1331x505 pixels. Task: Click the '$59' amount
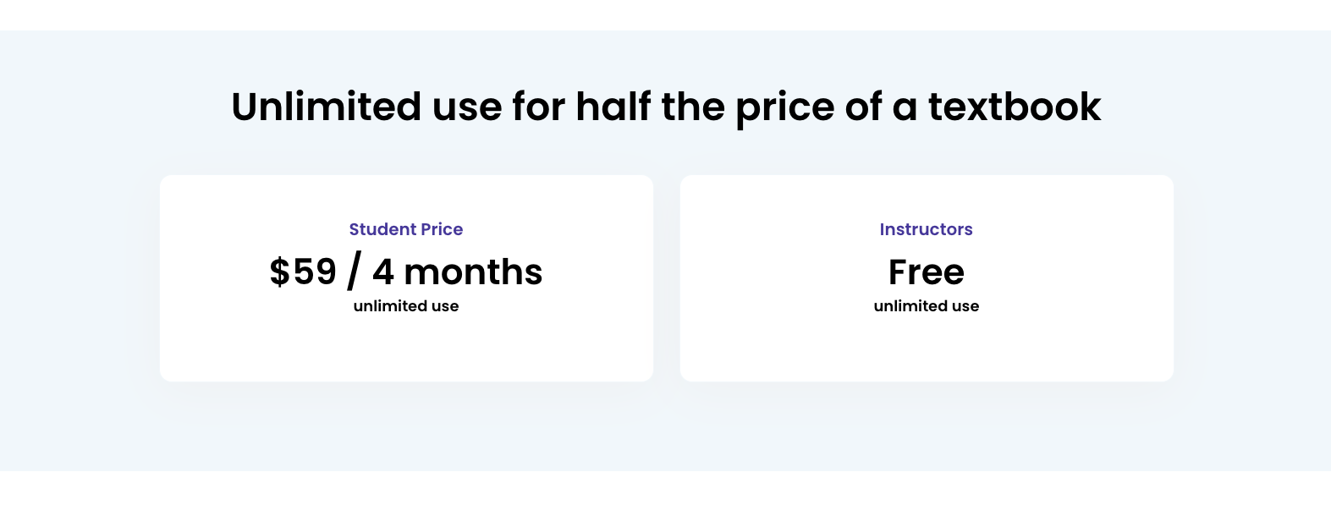303,272
